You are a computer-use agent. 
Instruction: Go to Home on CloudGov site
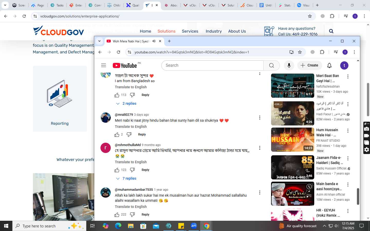145,31
